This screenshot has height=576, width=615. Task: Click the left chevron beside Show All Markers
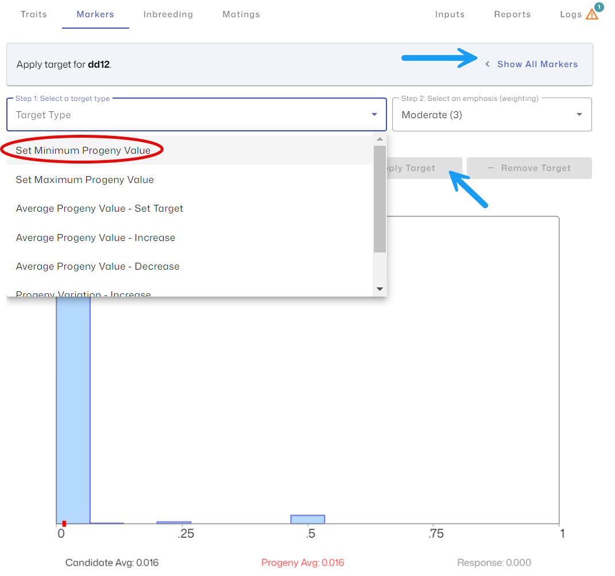click(x=488, y=64)
